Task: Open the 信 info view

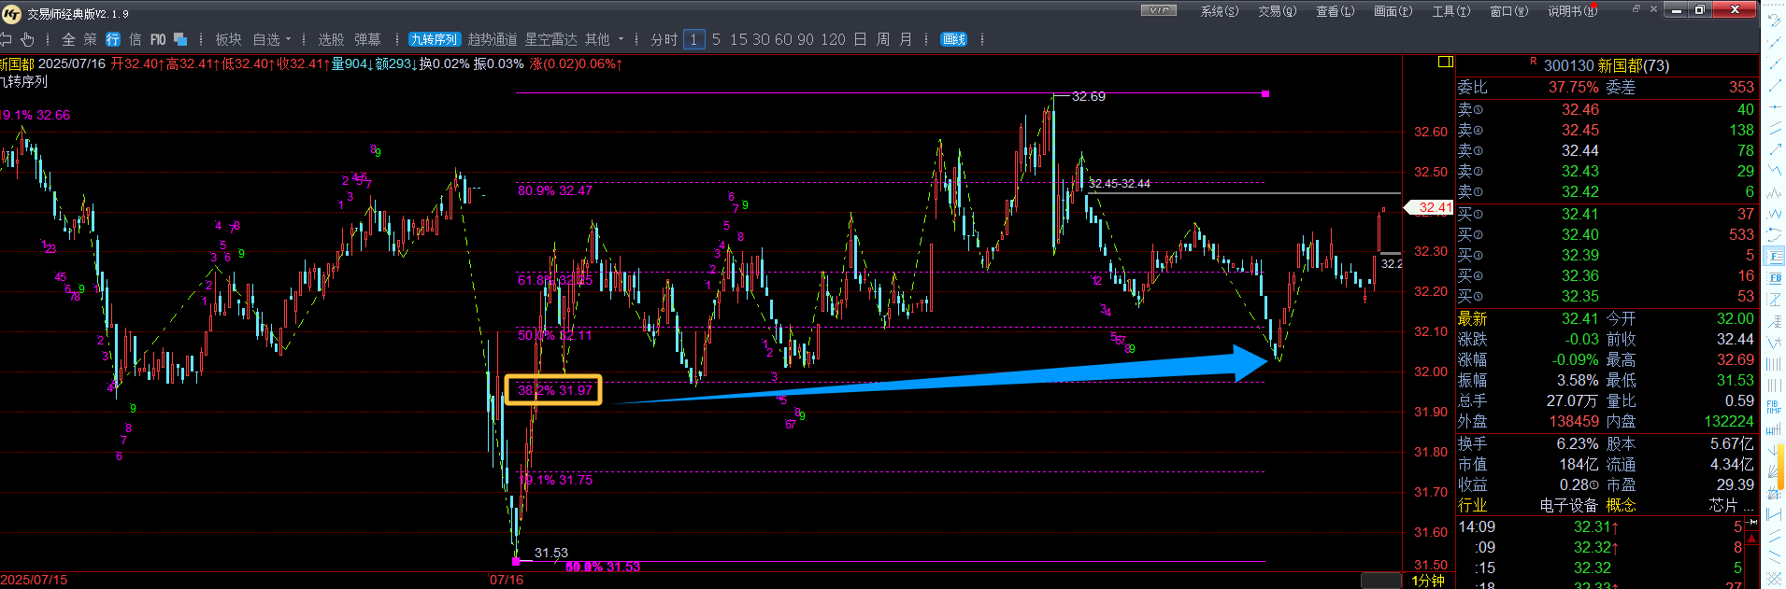Action: (136, 39)
